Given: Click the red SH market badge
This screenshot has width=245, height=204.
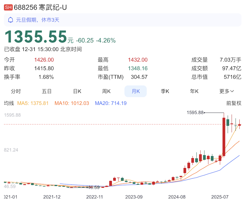Looking at the screenshot, I should point(8,6).
